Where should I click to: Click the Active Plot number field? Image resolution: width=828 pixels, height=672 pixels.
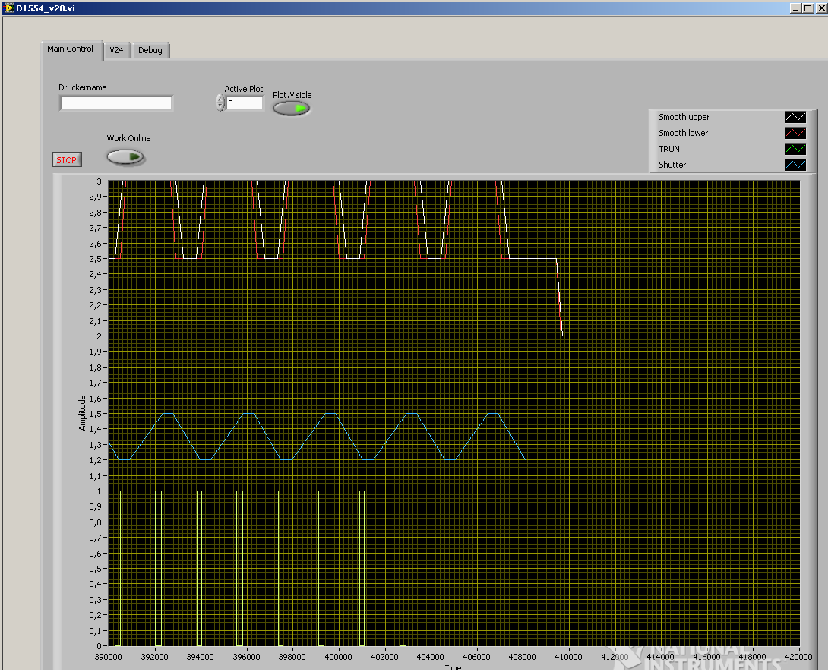point(244,103)
